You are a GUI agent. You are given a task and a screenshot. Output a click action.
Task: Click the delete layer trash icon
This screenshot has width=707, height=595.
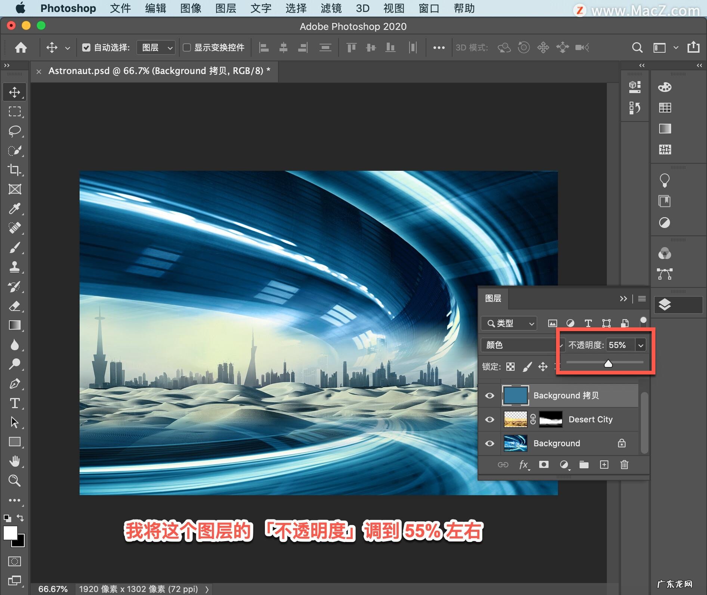click(x=624, y=465)
